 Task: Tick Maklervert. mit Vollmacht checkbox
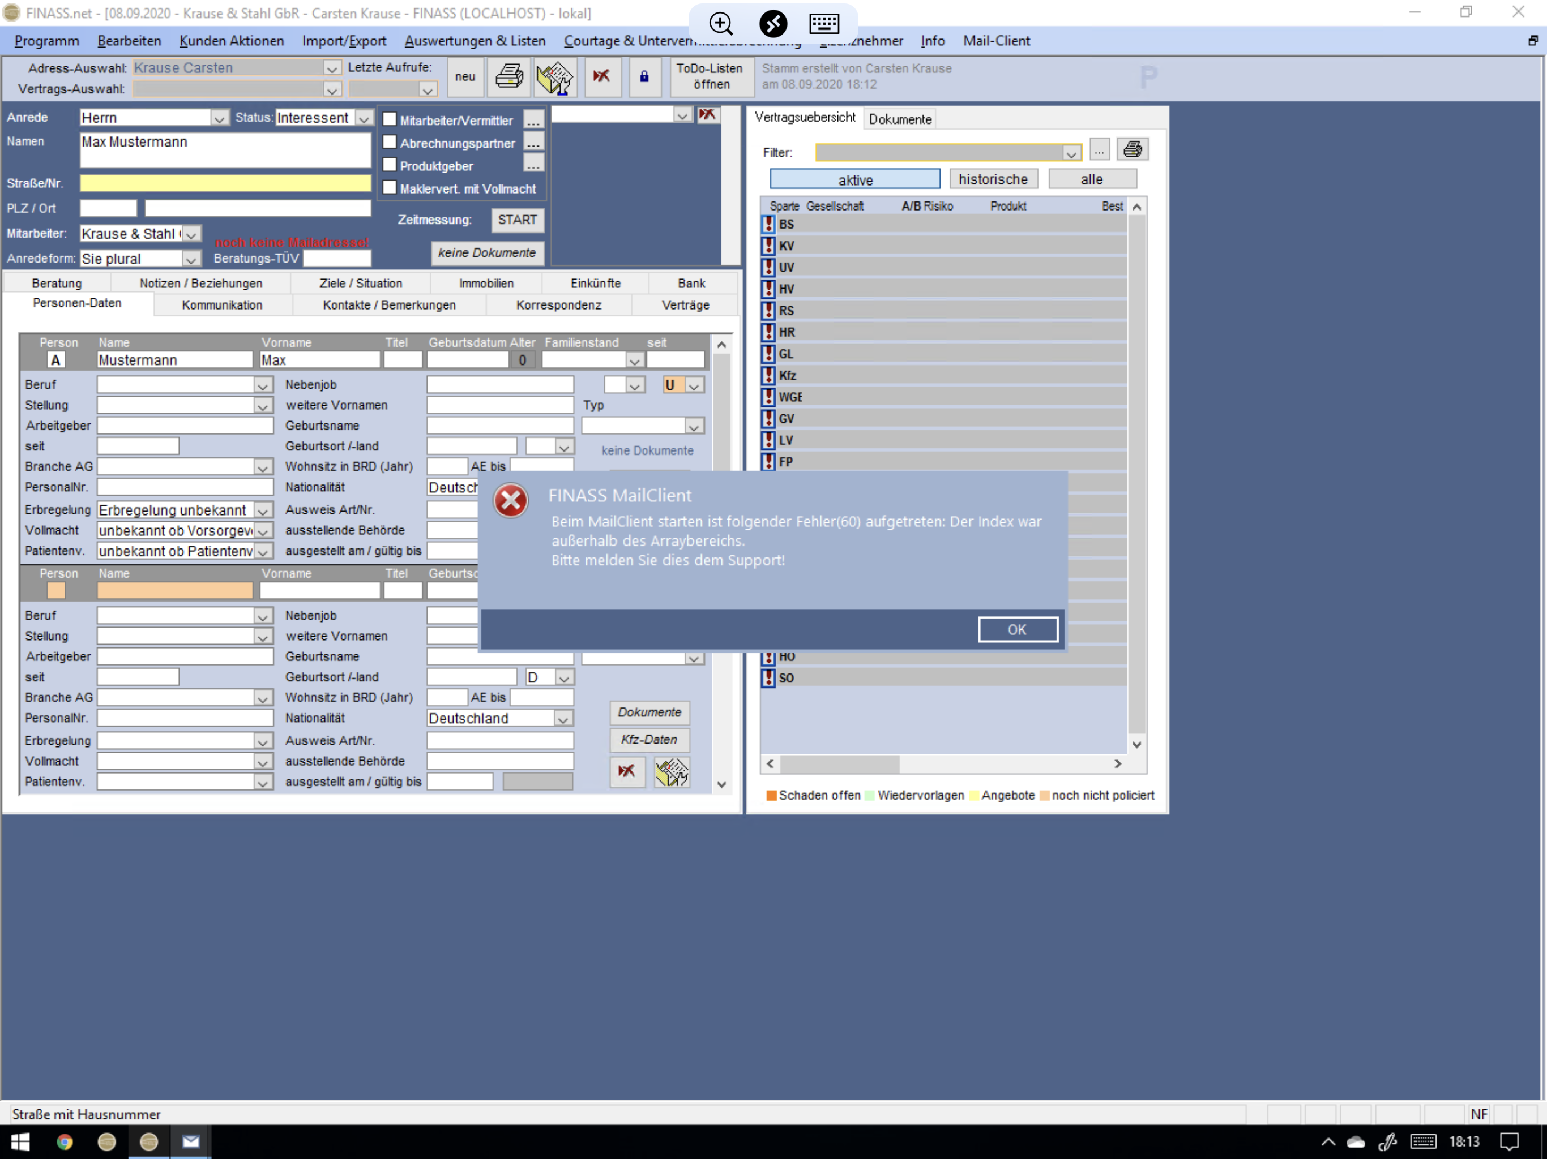pyautogui.click(x=390, y=188)
